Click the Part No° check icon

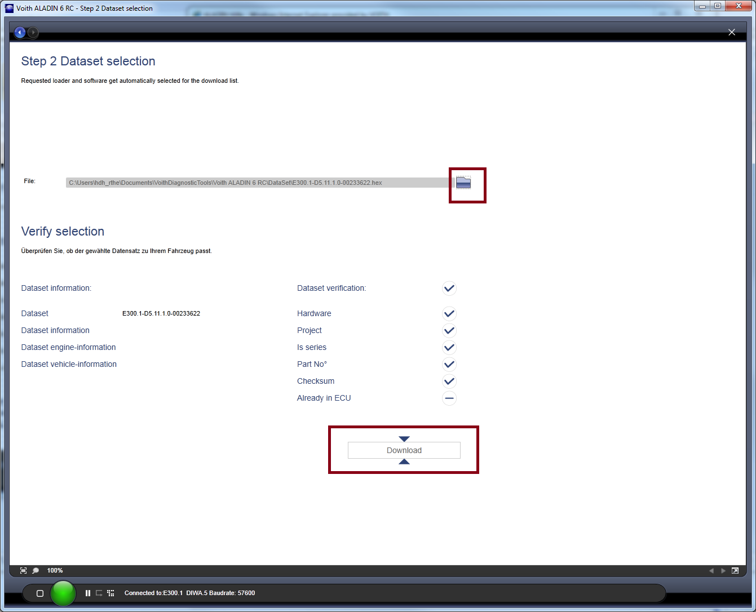[449, 365]
